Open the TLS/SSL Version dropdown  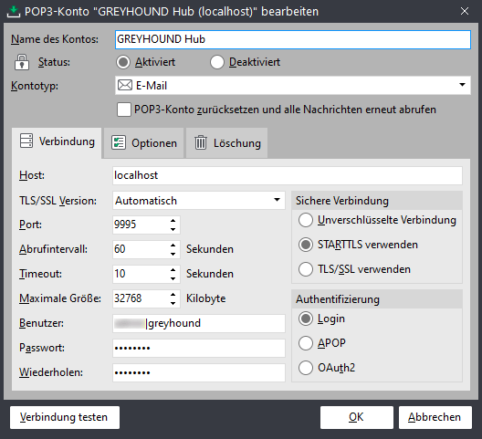point(277,200)
